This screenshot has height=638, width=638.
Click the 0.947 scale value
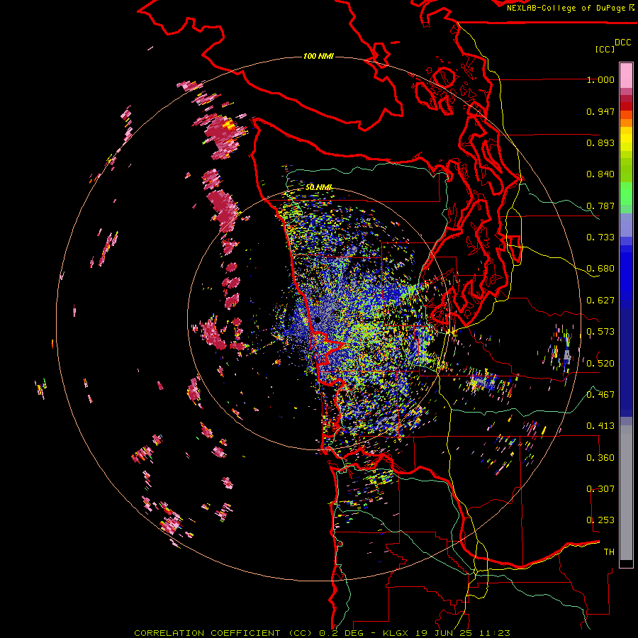[x=600, y=111]
